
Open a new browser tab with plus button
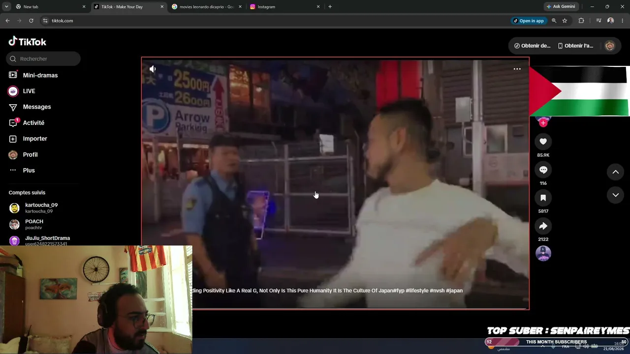[x=330, y=7]
